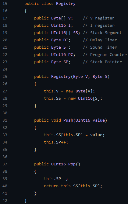Place cursor on 'UInt16[] SS;' declaration
Image resolution: width=128 pixels, height=204 pixels.
tap(66, 33)
